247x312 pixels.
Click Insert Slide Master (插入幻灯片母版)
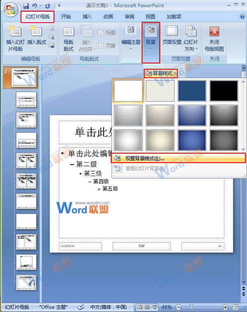(16, 38)
